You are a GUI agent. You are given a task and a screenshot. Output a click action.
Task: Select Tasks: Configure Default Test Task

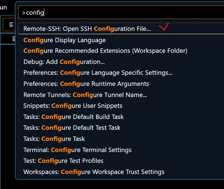pyautogui.click(x=121, y=128)
